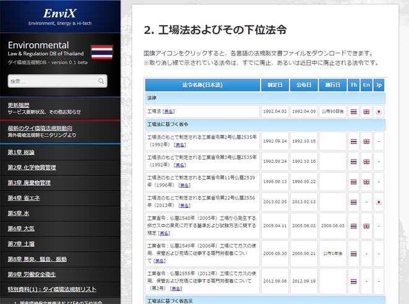The width and height of the screenshot is (409, 304).
Task: Open Thai file for 省令第2号 (1992)
Action: (x=353, y=141)
